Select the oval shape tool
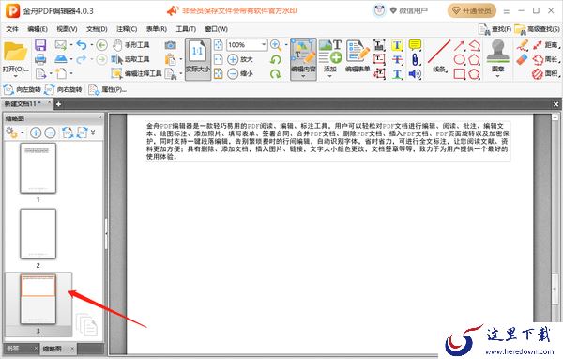563x359 pixels. (460, 60)
